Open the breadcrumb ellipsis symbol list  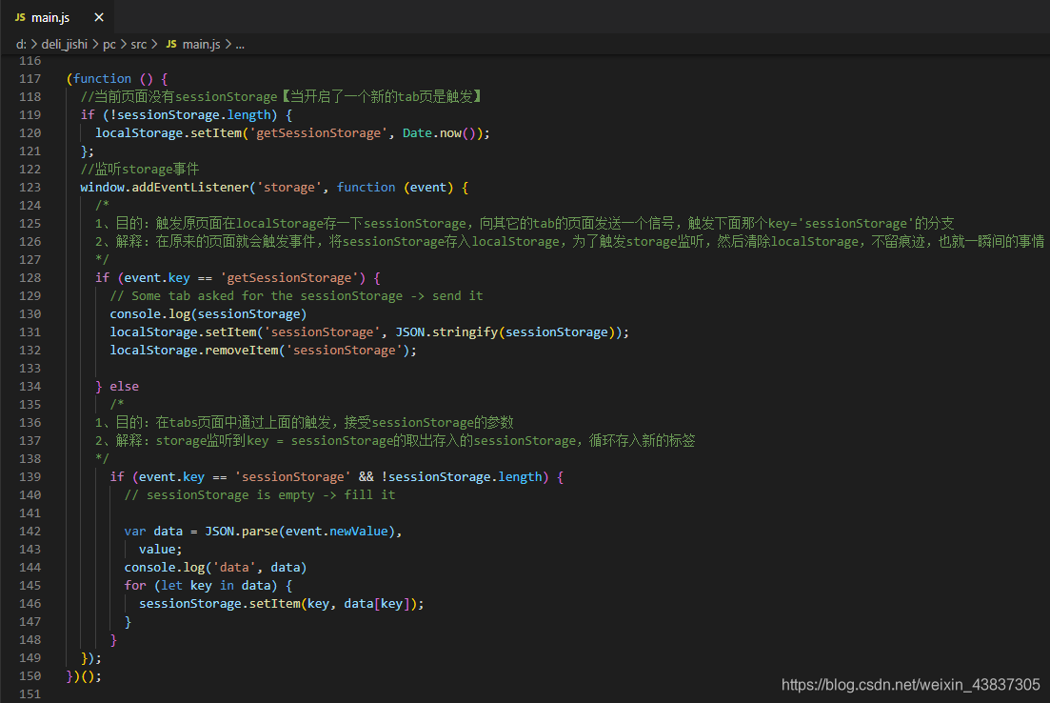coord(240,45)
